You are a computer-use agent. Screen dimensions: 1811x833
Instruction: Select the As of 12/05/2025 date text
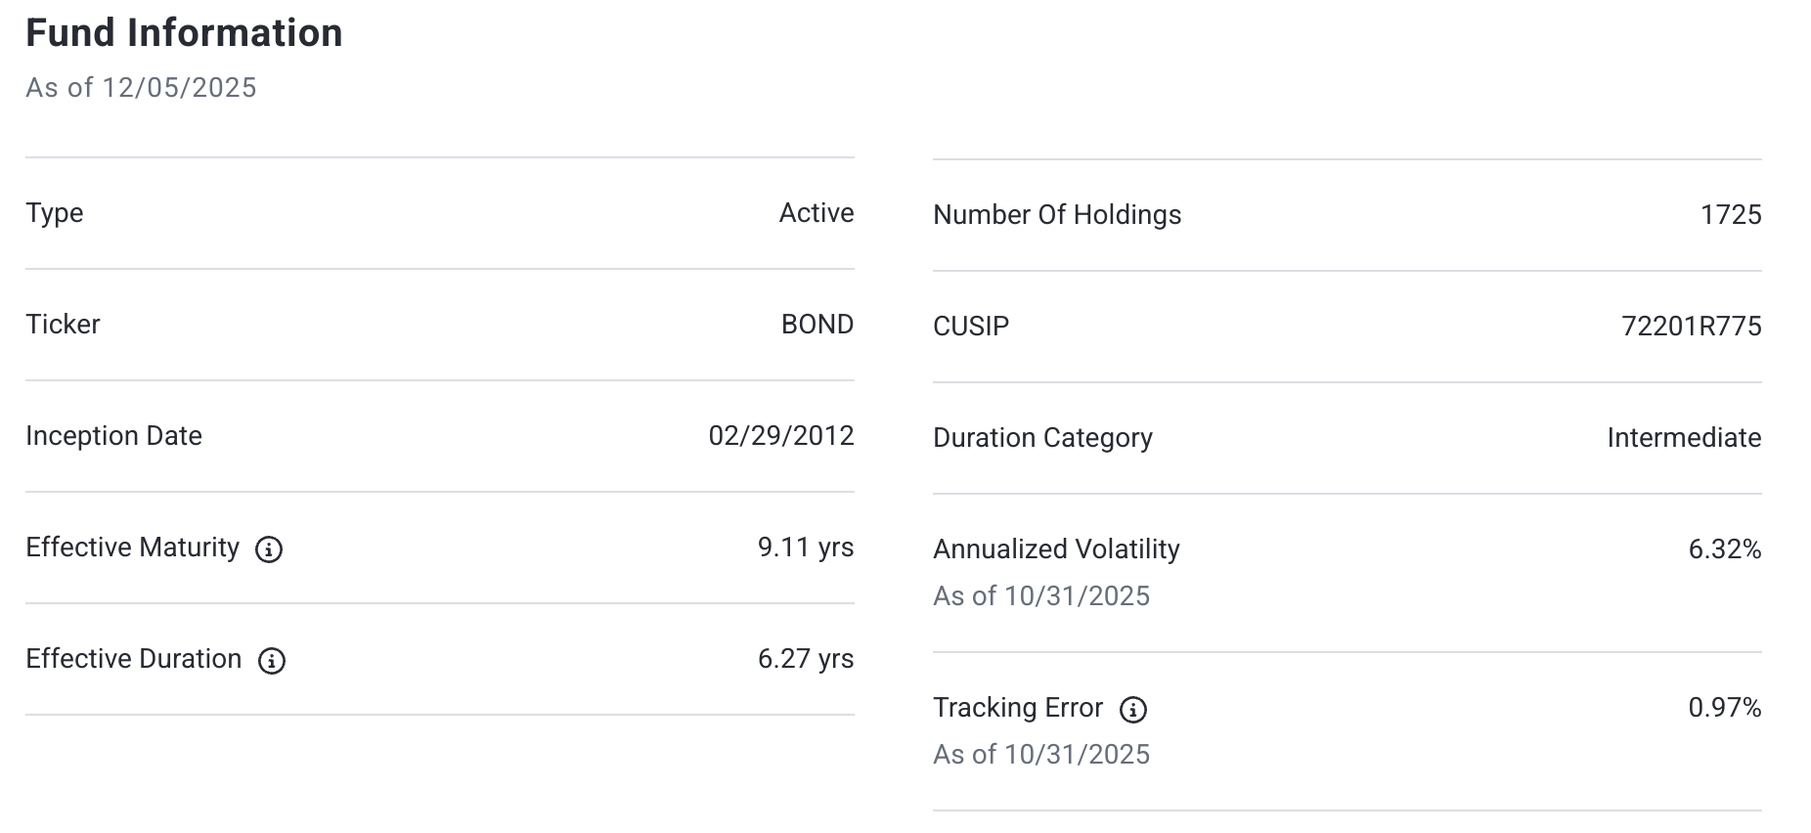pyautogui.click(x=141, y=88)
